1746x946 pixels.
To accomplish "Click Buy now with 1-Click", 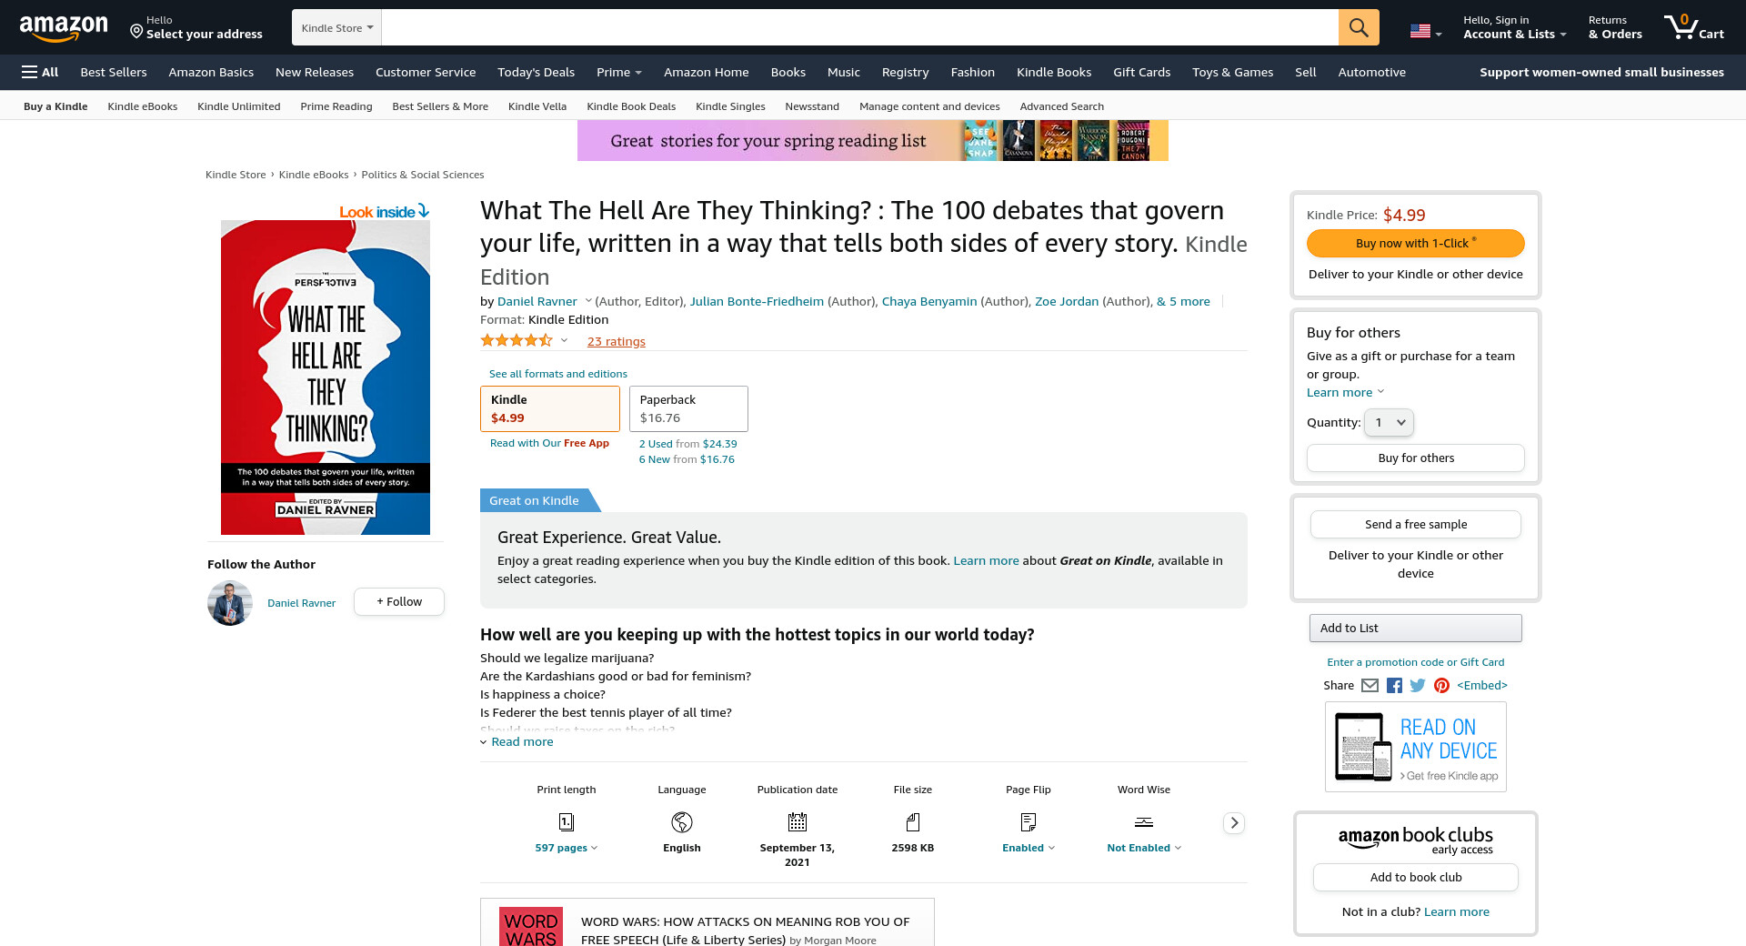I will [1415, 244].
